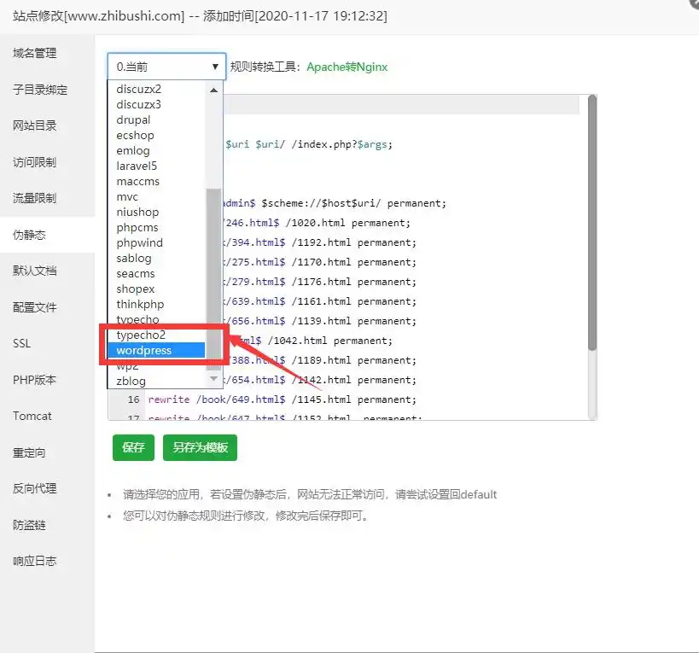Switch to 反向代理 settings

click(x=35, y=488)
